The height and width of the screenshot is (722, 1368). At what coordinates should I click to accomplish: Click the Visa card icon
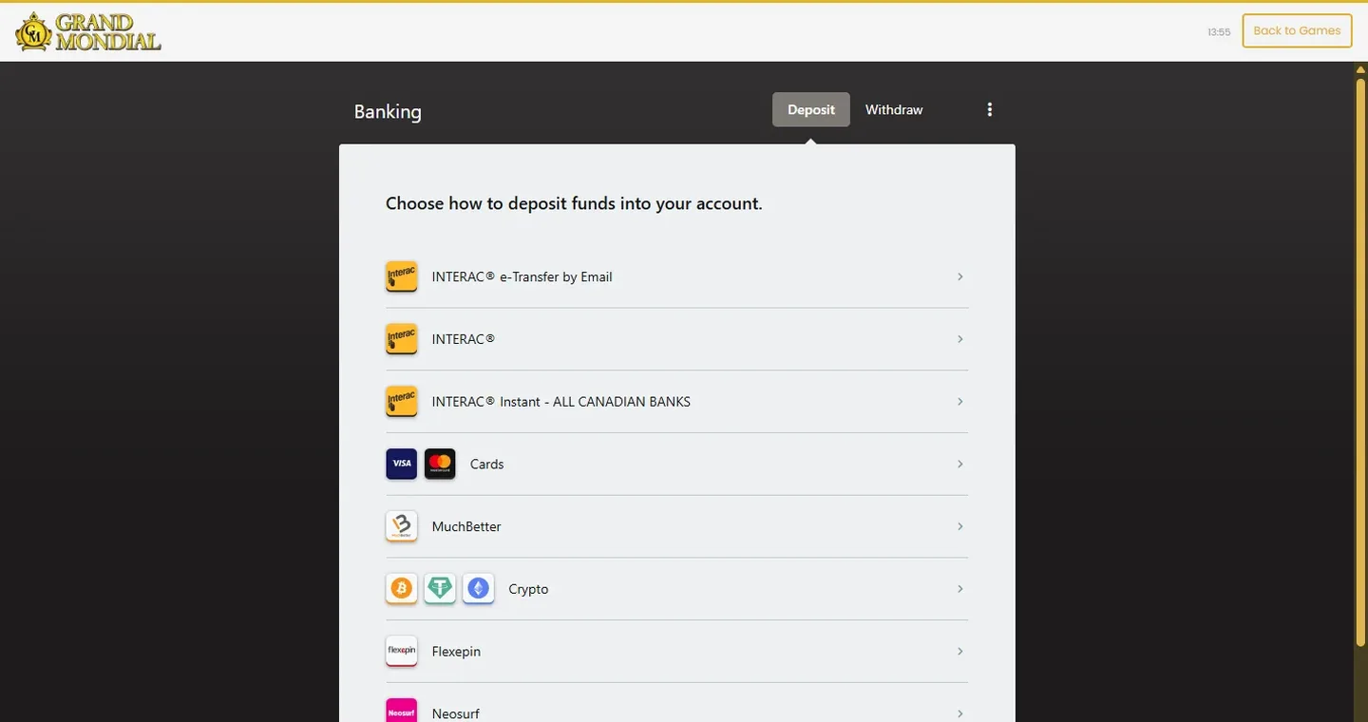pos(402,464)
